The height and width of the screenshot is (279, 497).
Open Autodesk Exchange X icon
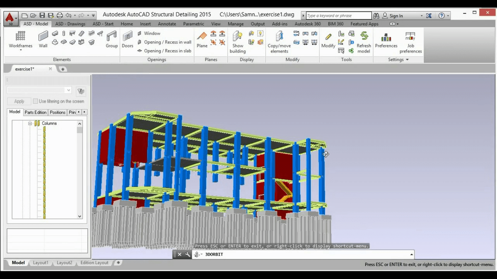(x=429, y=16)
